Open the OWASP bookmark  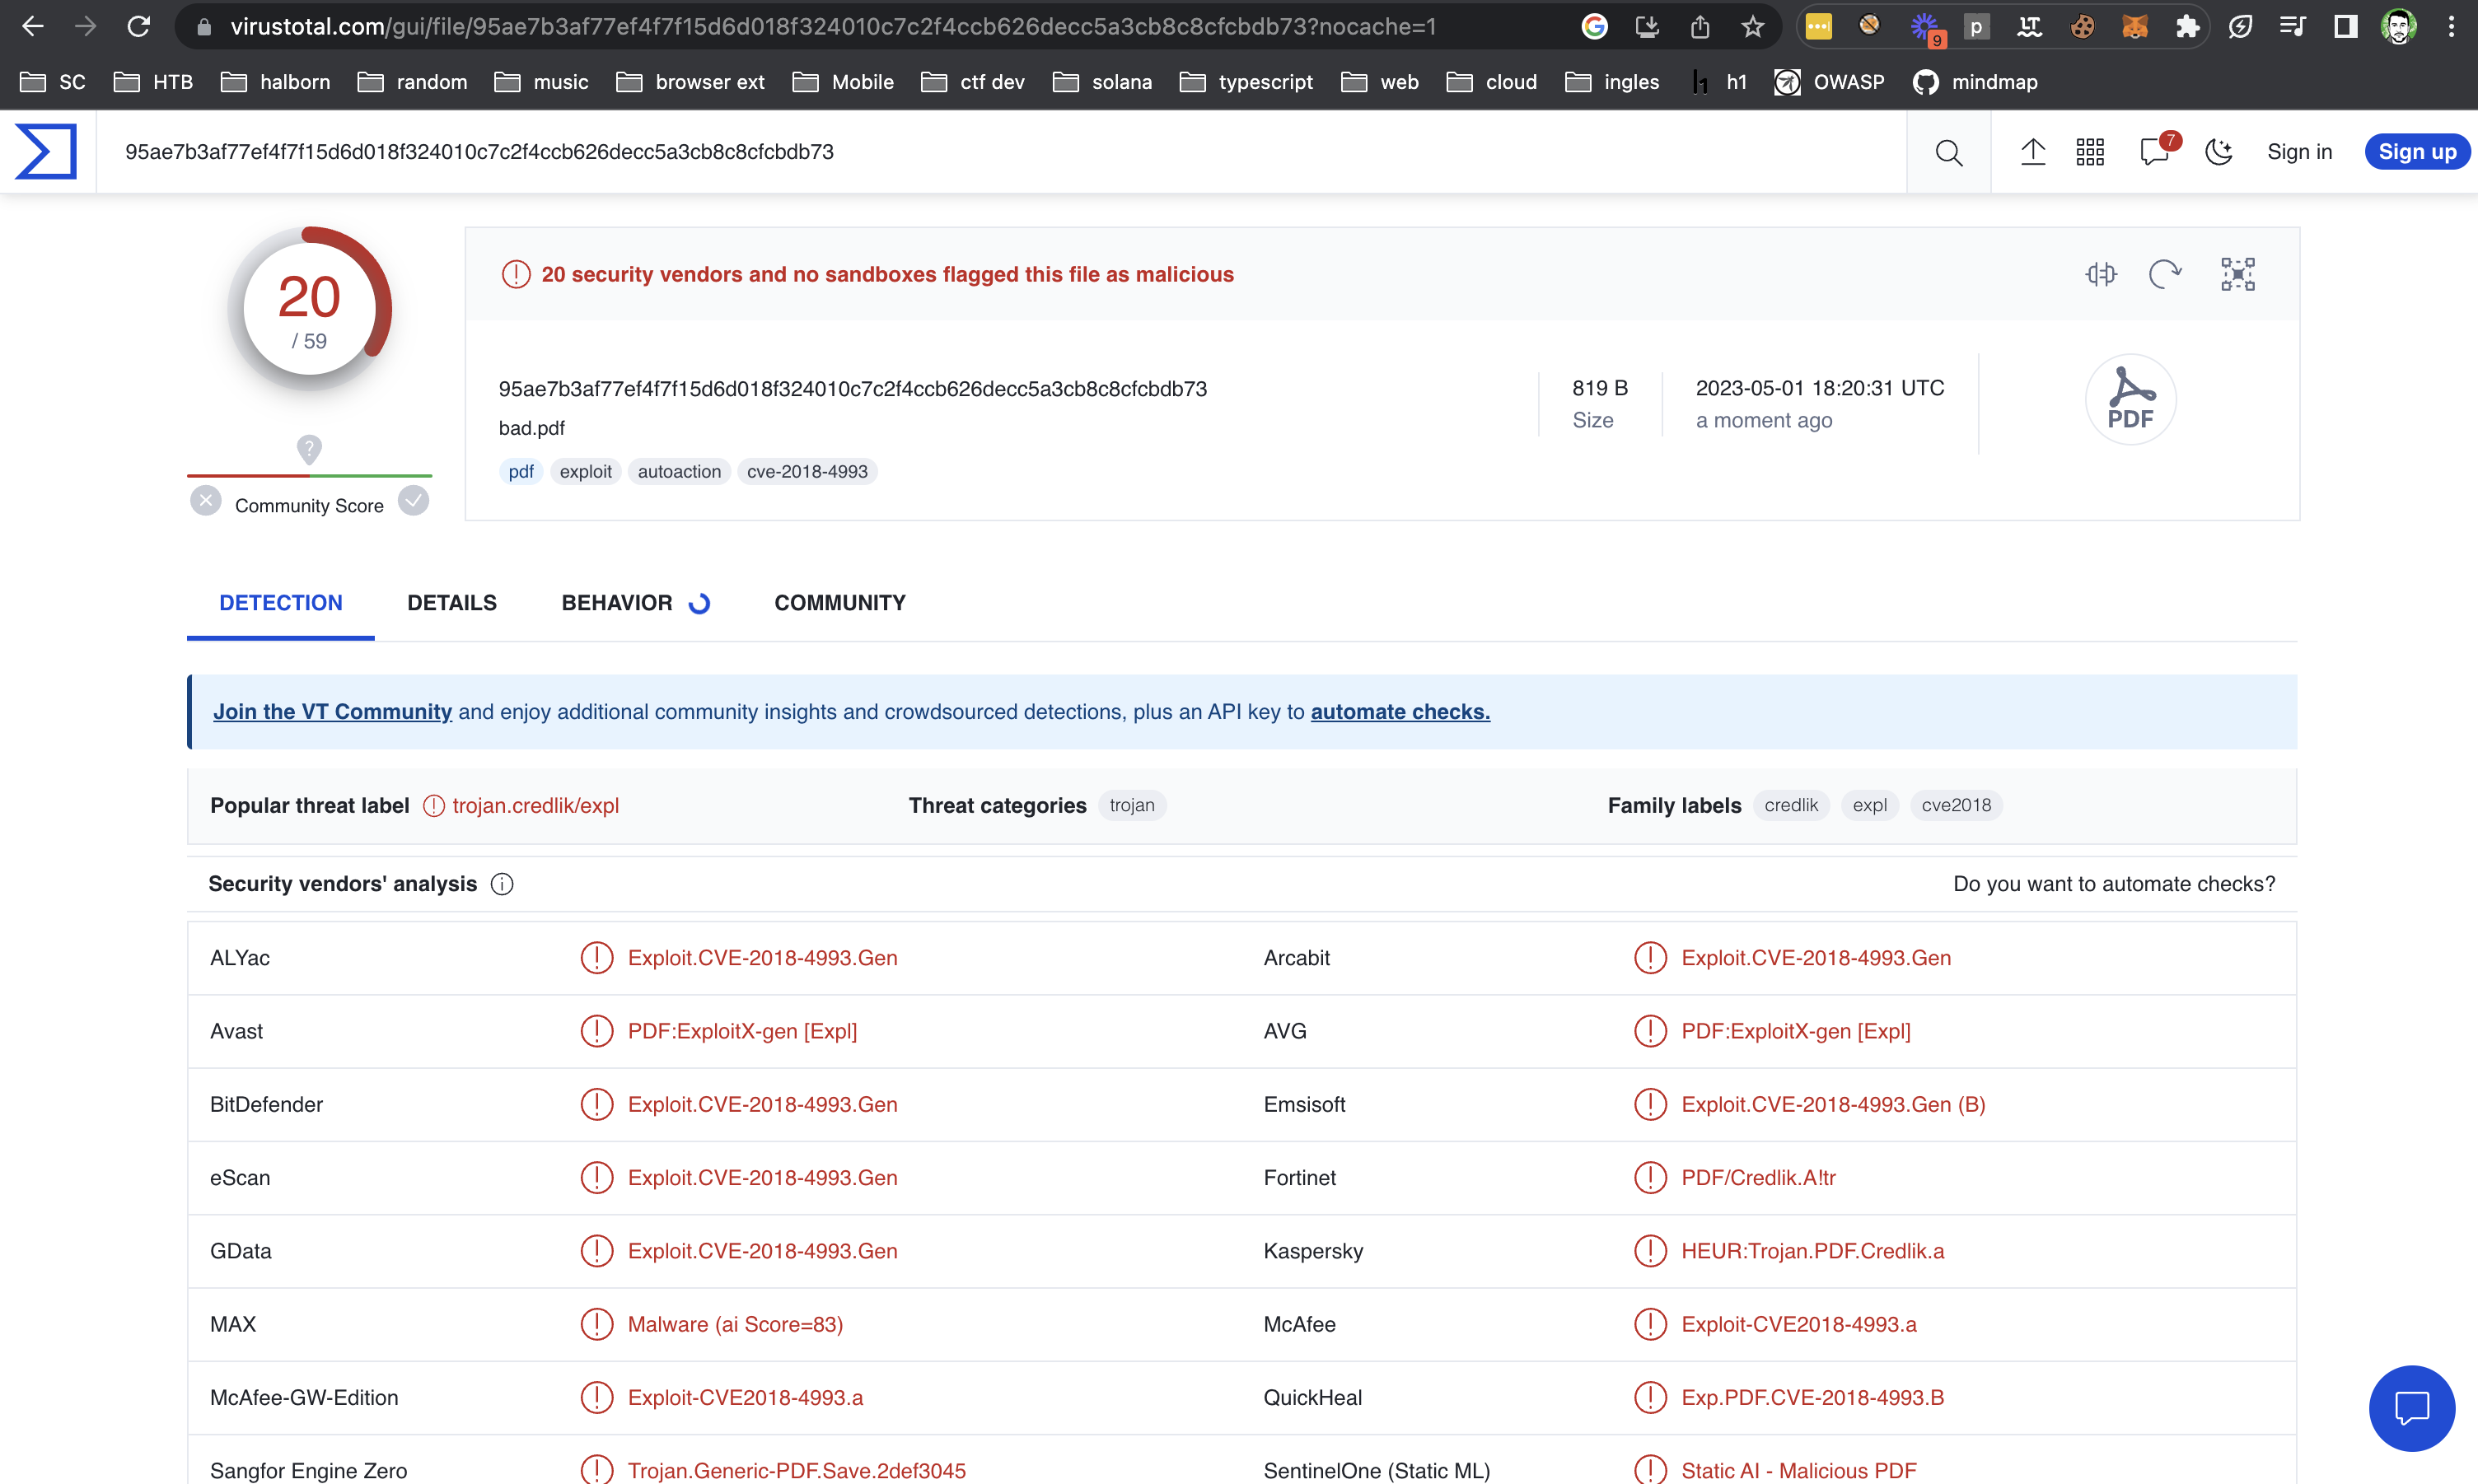[x=1829, y=82]
